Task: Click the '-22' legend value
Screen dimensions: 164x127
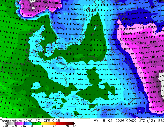Action: [x=15, y=126]
